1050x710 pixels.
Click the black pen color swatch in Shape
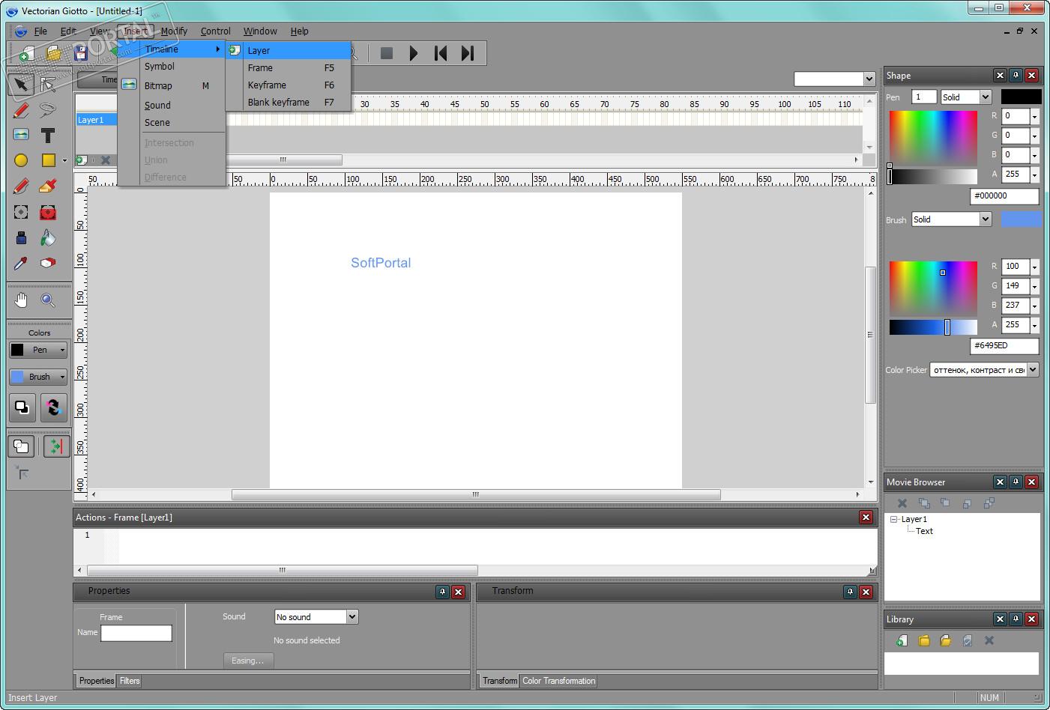(x=1021, y=97)
